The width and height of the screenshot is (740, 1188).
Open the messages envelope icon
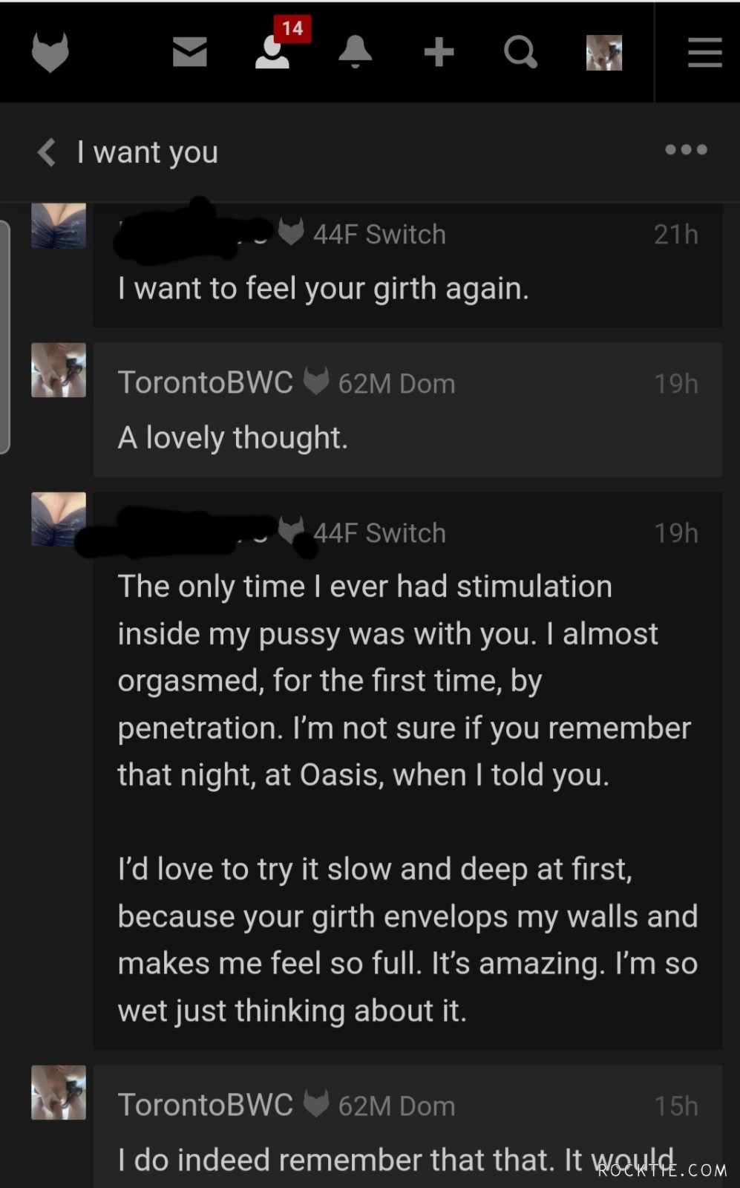point(190,52)
